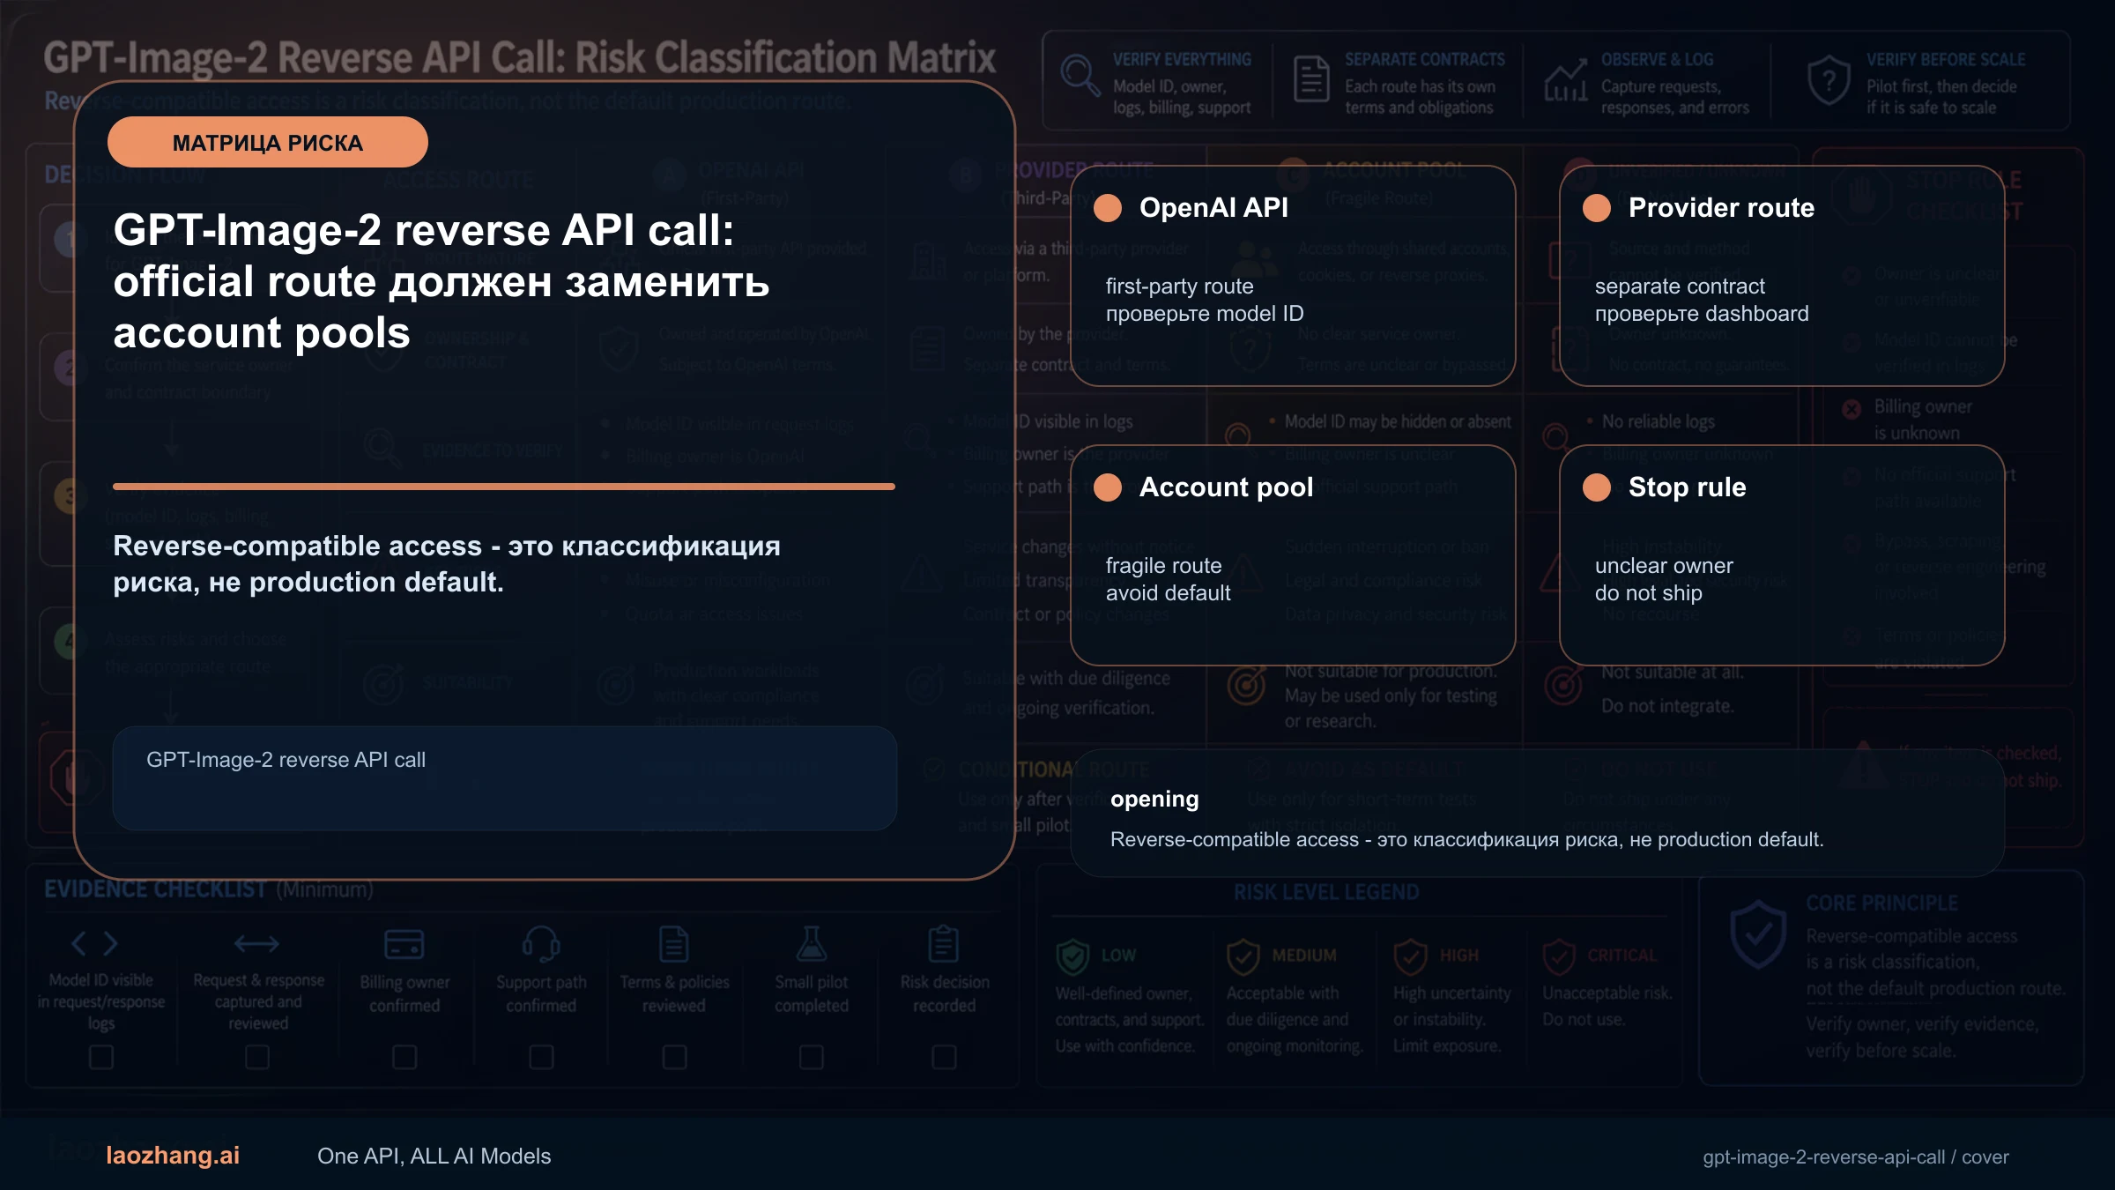
Task: Check the Request & response captured checkbox
Action: pos(257,1057)
